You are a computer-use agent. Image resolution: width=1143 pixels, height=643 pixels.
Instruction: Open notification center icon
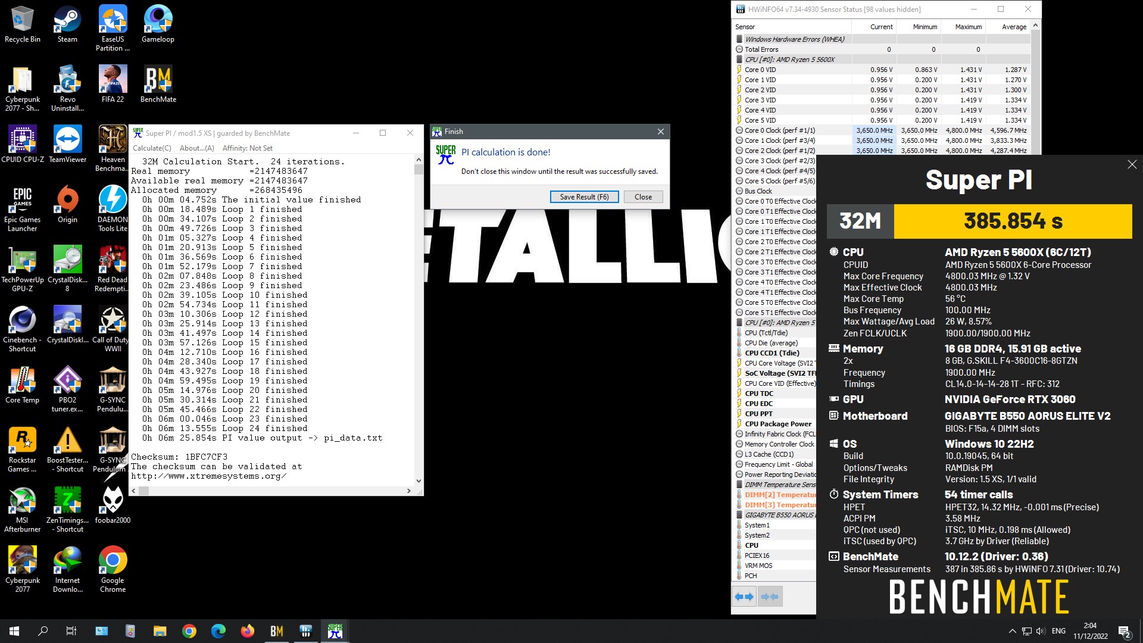click(x=1125, y=631)
